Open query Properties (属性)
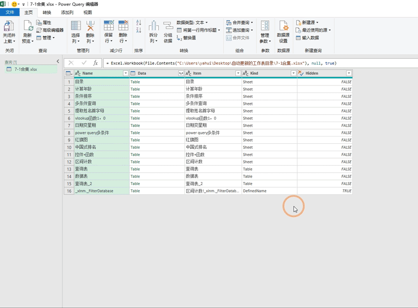The height and width of the screenshot is (308, 418). coord(43,22)
